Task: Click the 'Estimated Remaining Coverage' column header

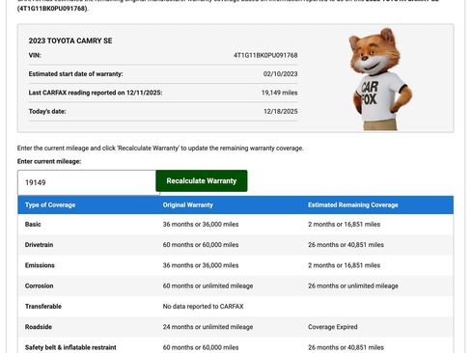Action: (x=353, y=204)
